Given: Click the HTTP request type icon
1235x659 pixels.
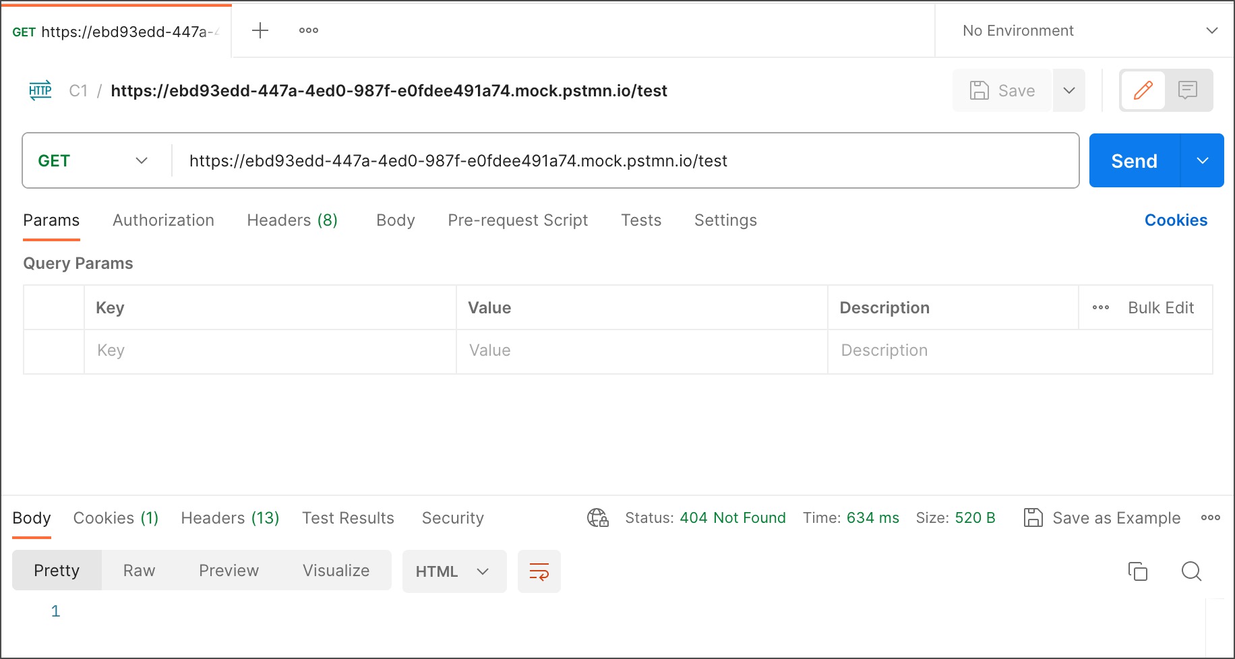Looking at the screenshot, I should [x=40, y=90].
